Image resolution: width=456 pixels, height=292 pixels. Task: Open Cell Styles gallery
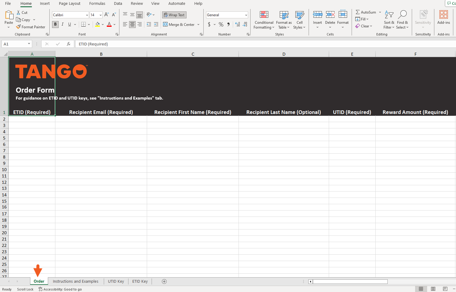tap(300, 20)
